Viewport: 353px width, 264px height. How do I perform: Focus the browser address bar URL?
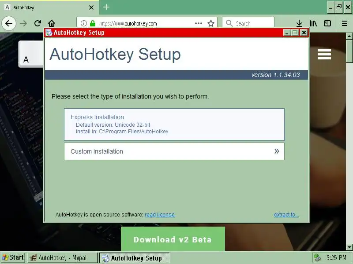tap(146, 23)
